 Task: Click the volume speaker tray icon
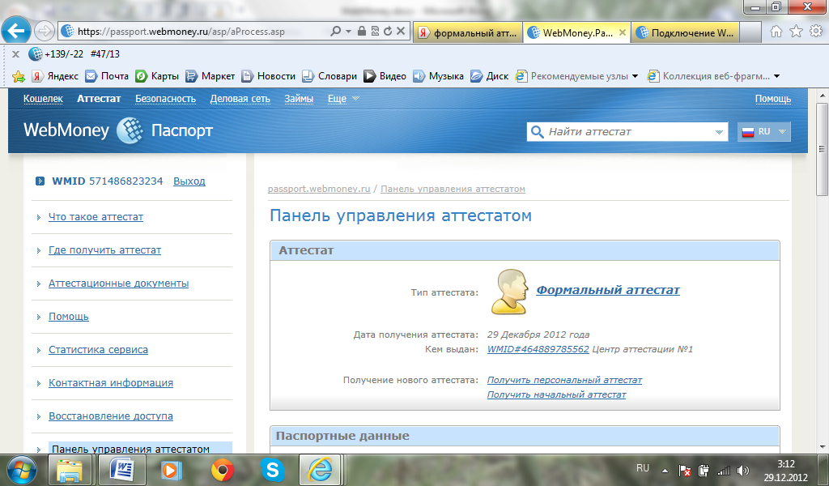click(742, 470)
